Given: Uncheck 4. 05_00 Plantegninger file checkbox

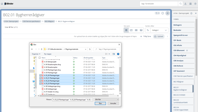Looking at the screenshot, I should click(40, 76).
